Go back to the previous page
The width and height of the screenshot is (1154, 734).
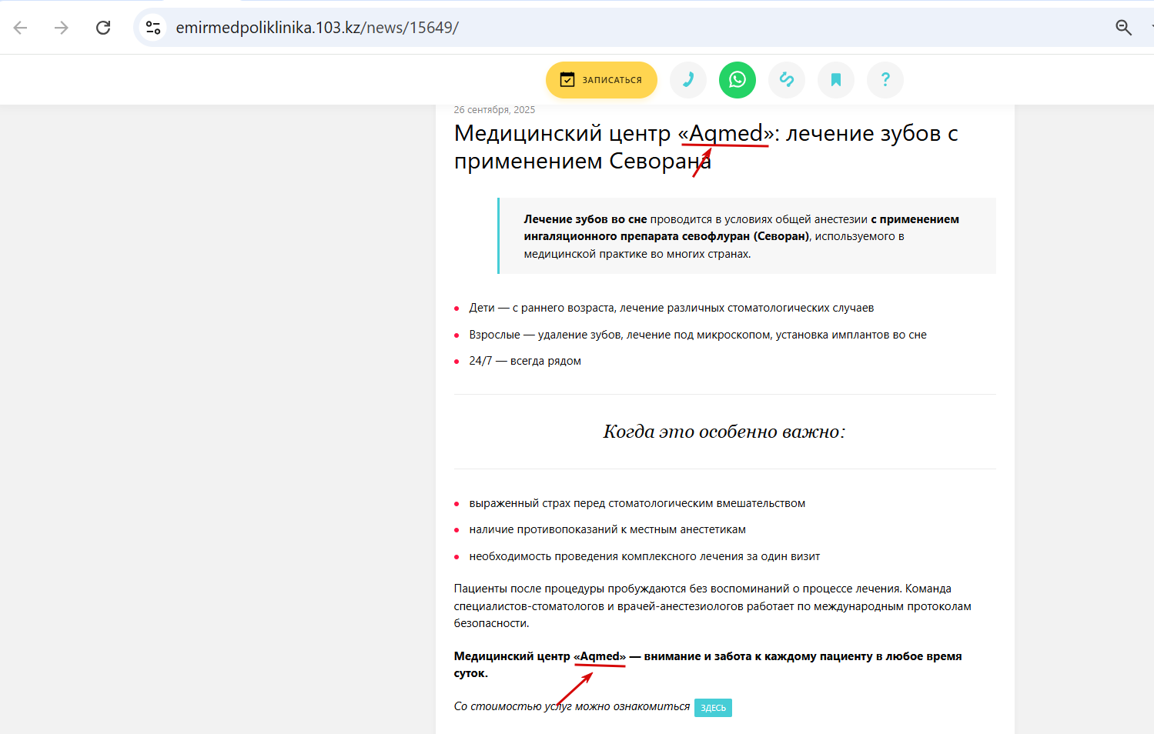(x=21, y=28)
